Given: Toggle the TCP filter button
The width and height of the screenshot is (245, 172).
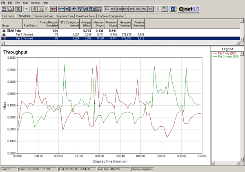Looking at the screenshot, I should pyautogui.click(x=113, y=9).
